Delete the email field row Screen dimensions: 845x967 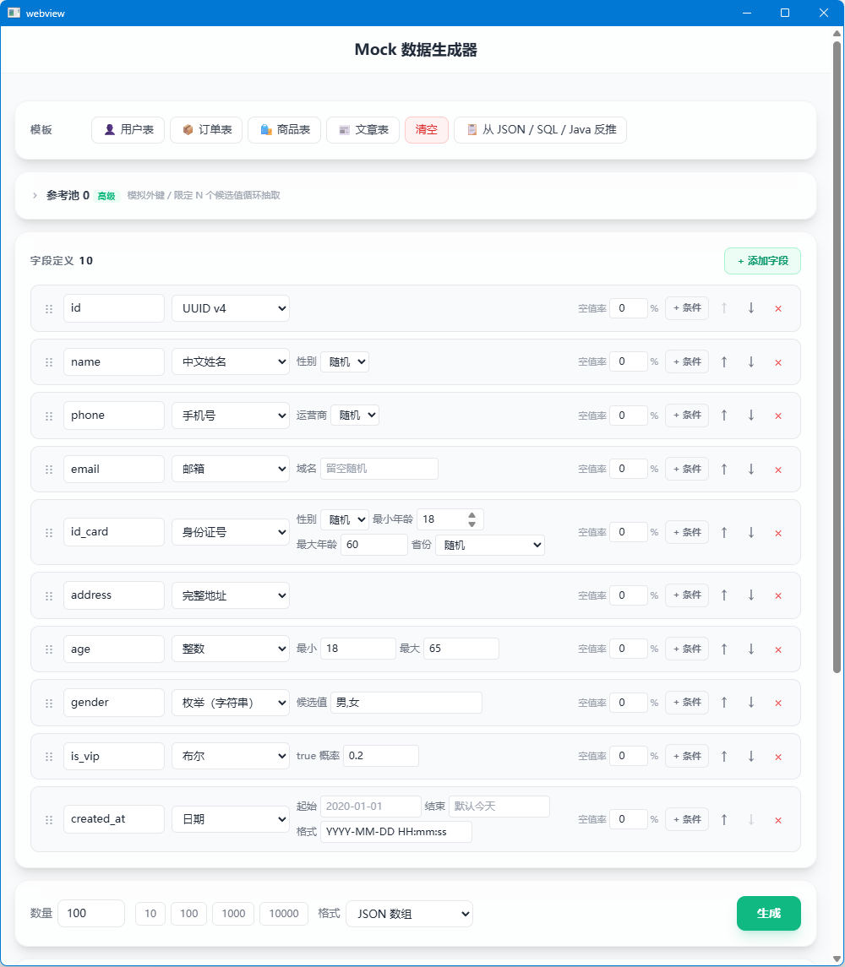pyautogui.click(x=777, y=470)
